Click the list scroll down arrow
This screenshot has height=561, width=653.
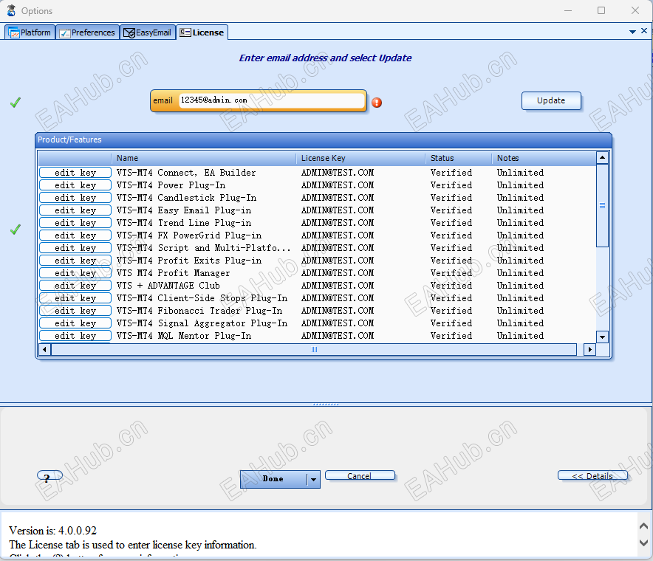602,337
